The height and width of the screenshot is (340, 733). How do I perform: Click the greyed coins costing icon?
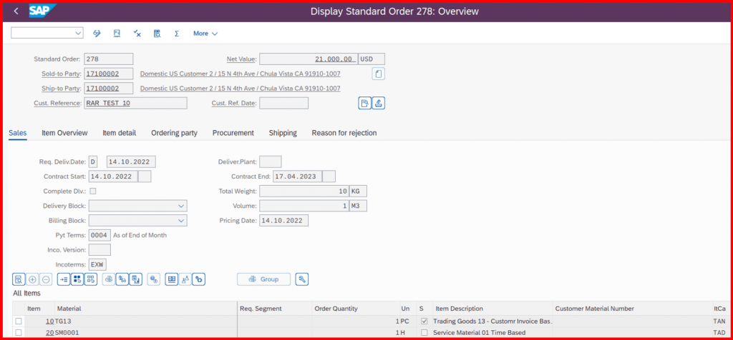(x=154, y=279)
